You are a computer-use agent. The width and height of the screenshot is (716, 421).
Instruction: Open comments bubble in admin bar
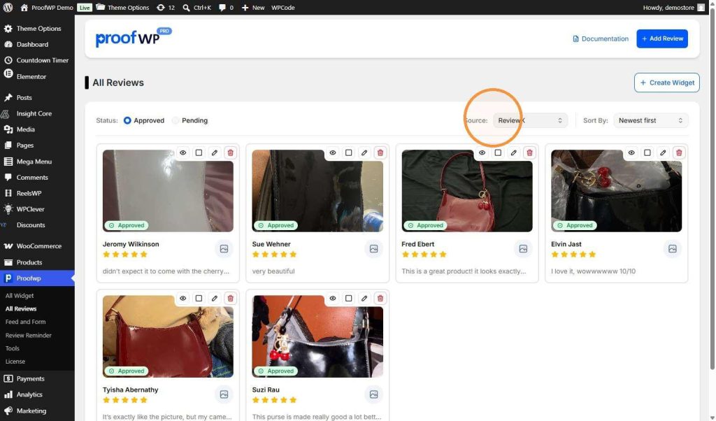(x=226, y=7)
